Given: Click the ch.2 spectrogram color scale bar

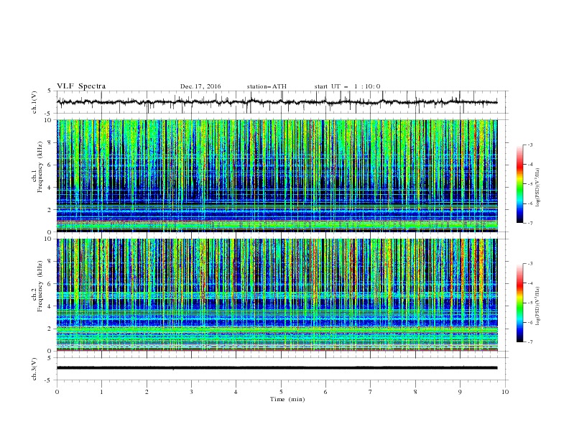Looking at the screenshot, I should 520,303.
